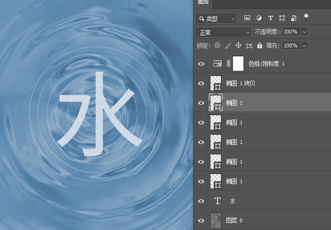This screenshot has height=230, width=331.
Task: Click the lock all padlock icon
Action: [259, 45]
